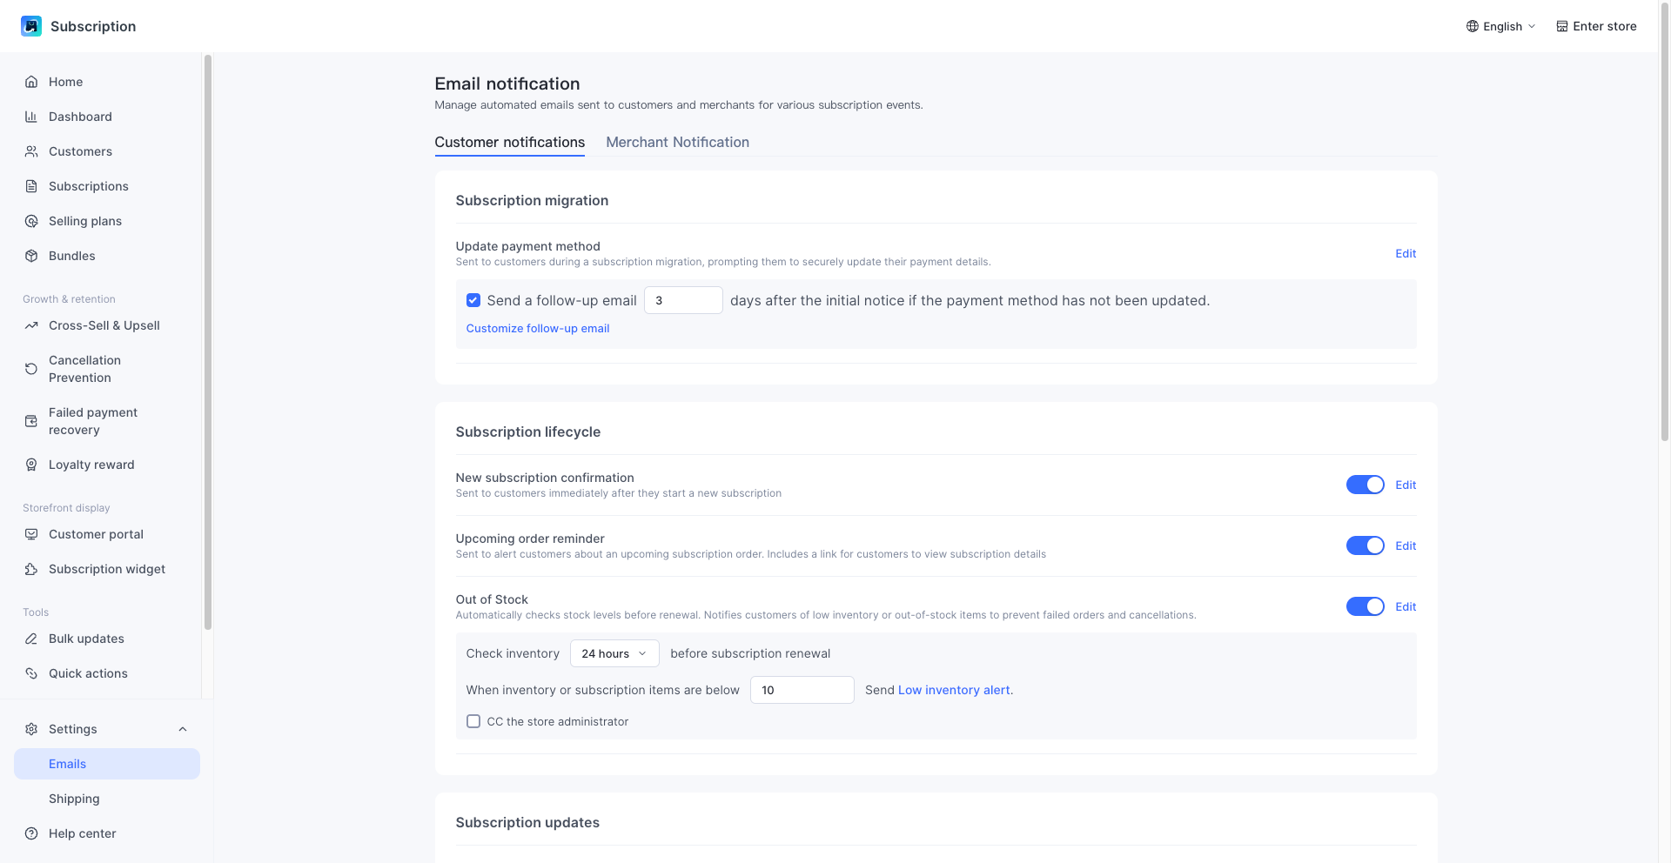Click the Dashboard chart icon
1671x863 pixels.
[31, 117]
